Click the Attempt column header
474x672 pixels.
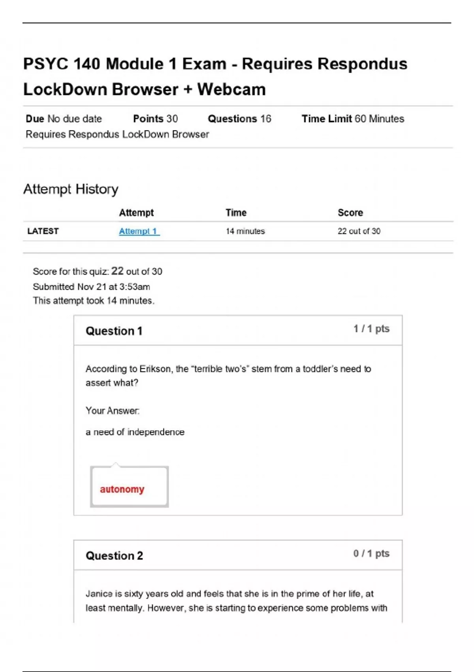tap(136, 213)
